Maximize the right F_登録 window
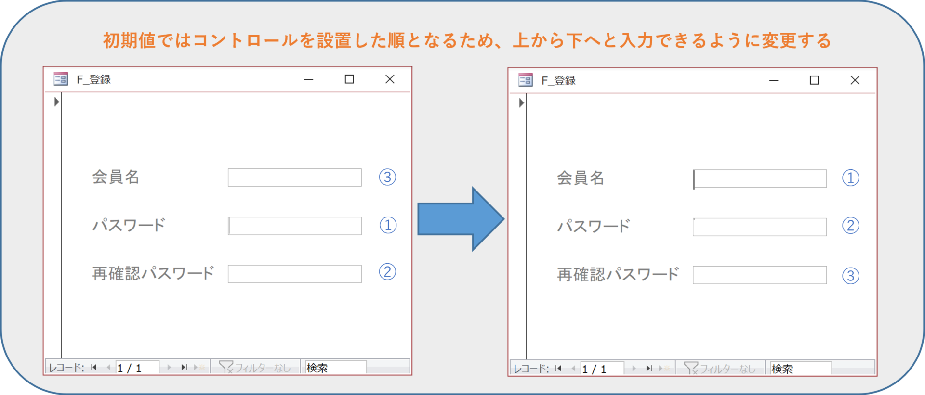The height and width of the screenshot is (395, 925). coord(814,80)
